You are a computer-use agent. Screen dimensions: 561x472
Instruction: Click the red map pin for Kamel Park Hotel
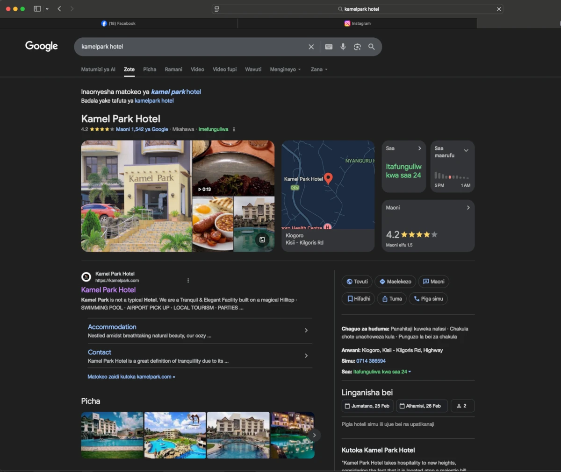328,178
